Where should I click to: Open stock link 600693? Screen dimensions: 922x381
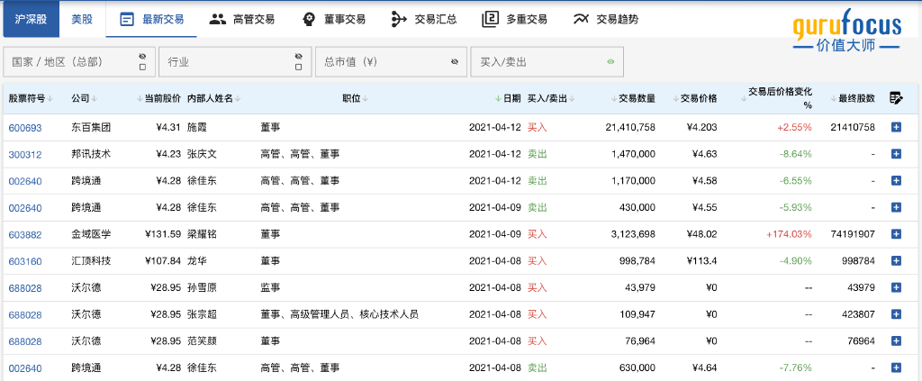pyautogui.click(x=25, y=128)
